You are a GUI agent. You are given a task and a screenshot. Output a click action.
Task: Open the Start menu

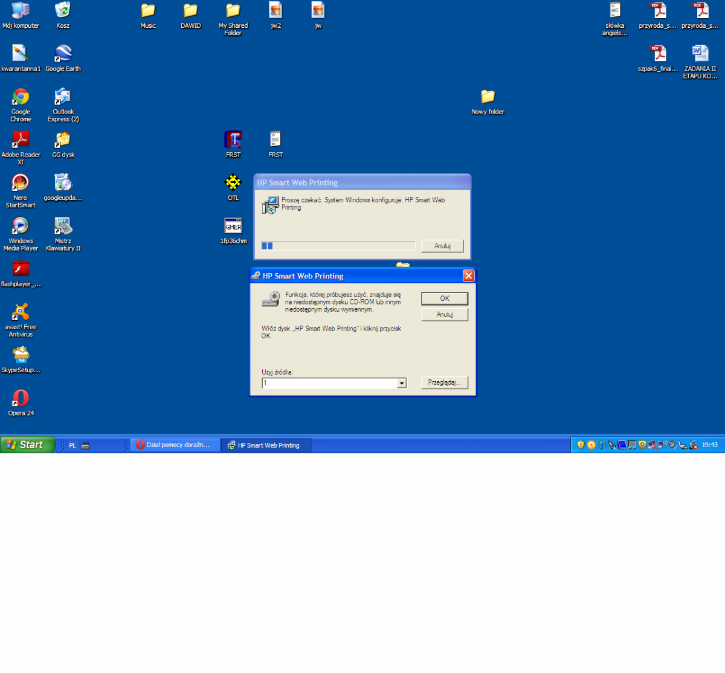click(28, 445)
